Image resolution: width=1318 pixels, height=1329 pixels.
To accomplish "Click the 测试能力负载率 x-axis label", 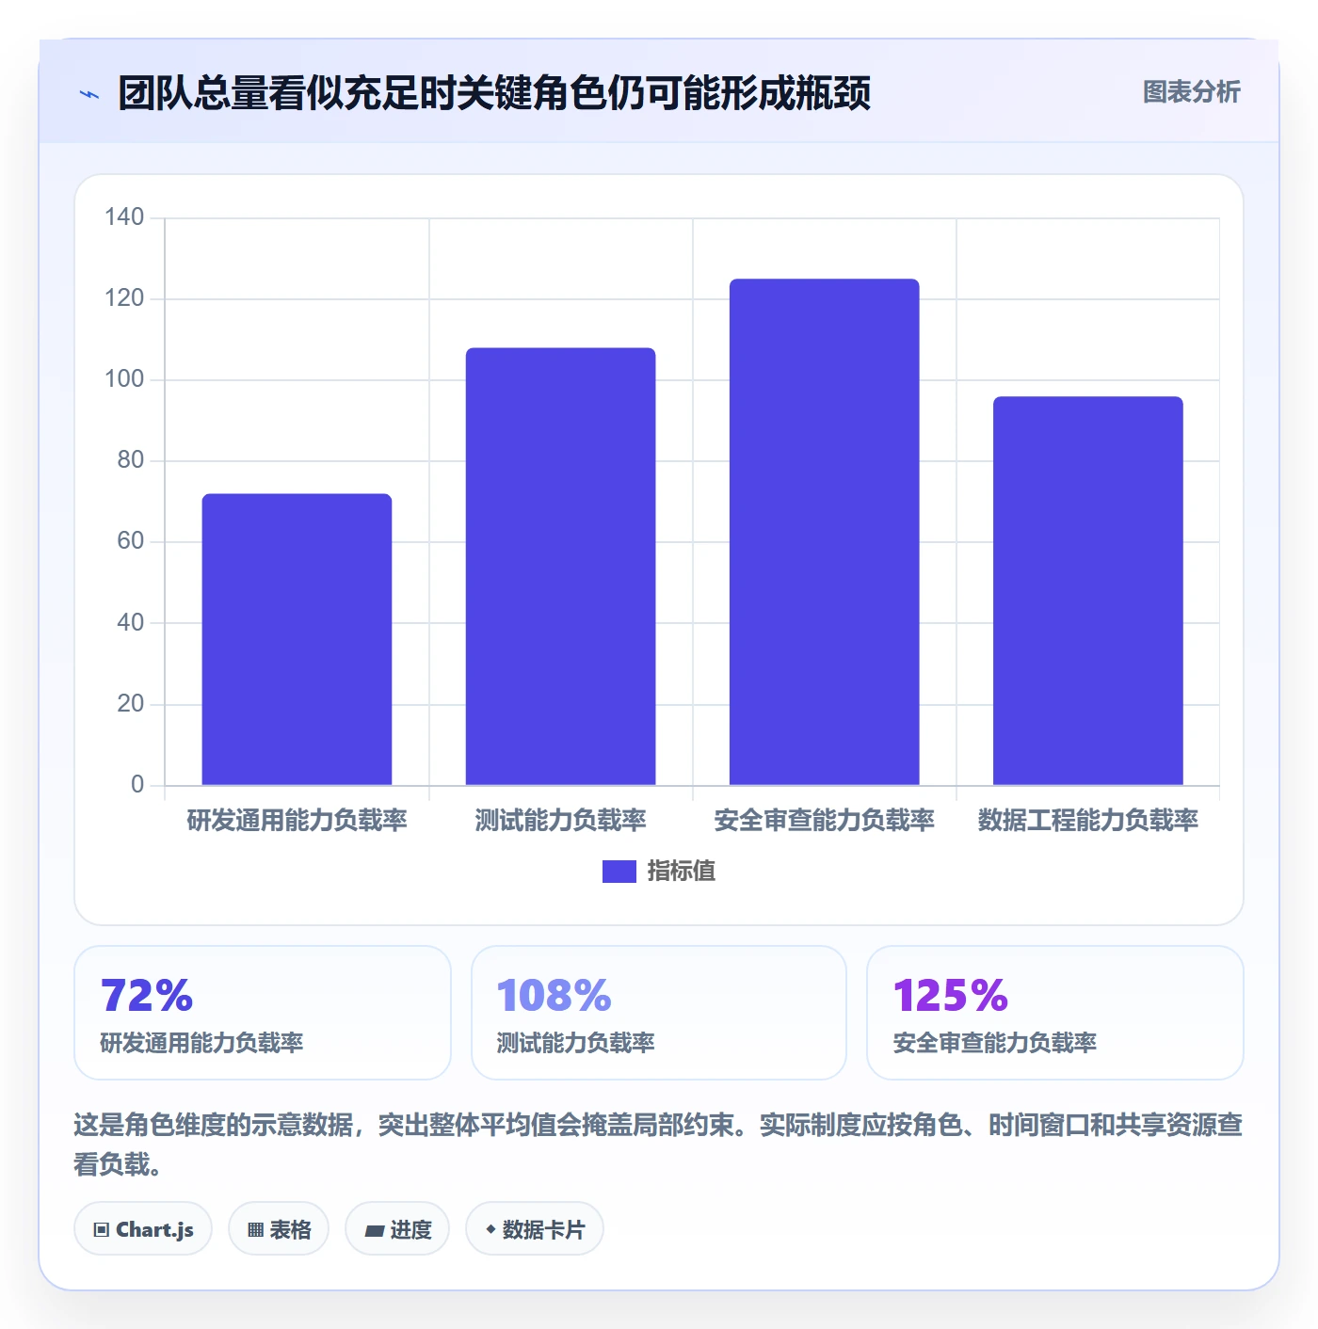I will (x=560, y=821).
